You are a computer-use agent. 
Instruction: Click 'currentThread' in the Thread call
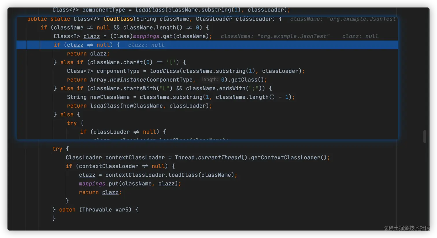point(219,157)
